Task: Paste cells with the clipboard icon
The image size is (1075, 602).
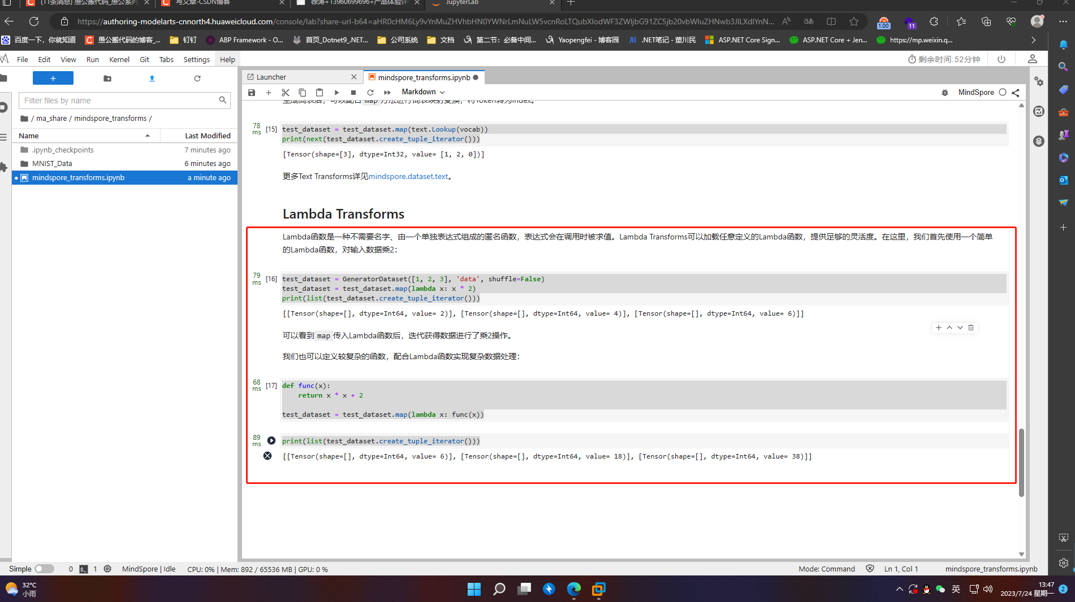Action: pos(320,93)
